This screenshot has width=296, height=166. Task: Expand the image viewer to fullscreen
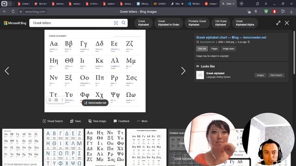pos(278,23)
